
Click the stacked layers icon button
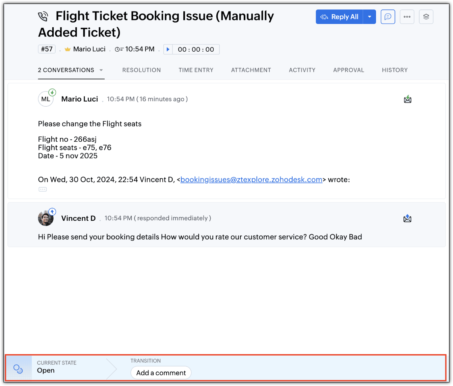(426, 17)
